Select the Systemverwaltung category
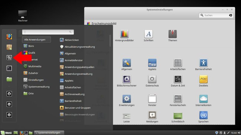This screenshot has width=241, height=135. point(36,86)
